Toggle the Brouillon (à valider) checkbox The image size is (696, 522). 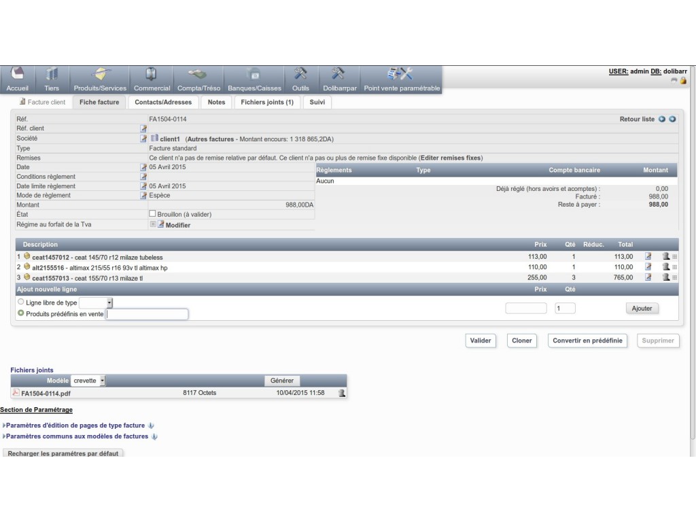click(x=152, y=213)
